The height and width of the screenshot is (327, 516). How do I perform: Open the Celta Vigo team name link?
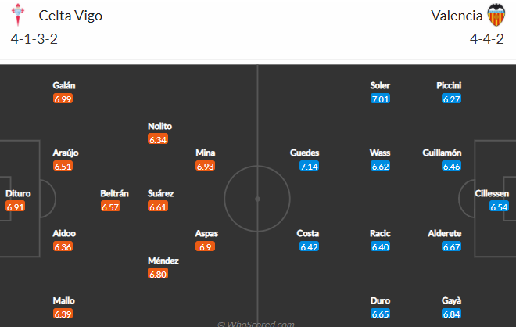click(x=70, y=16)
